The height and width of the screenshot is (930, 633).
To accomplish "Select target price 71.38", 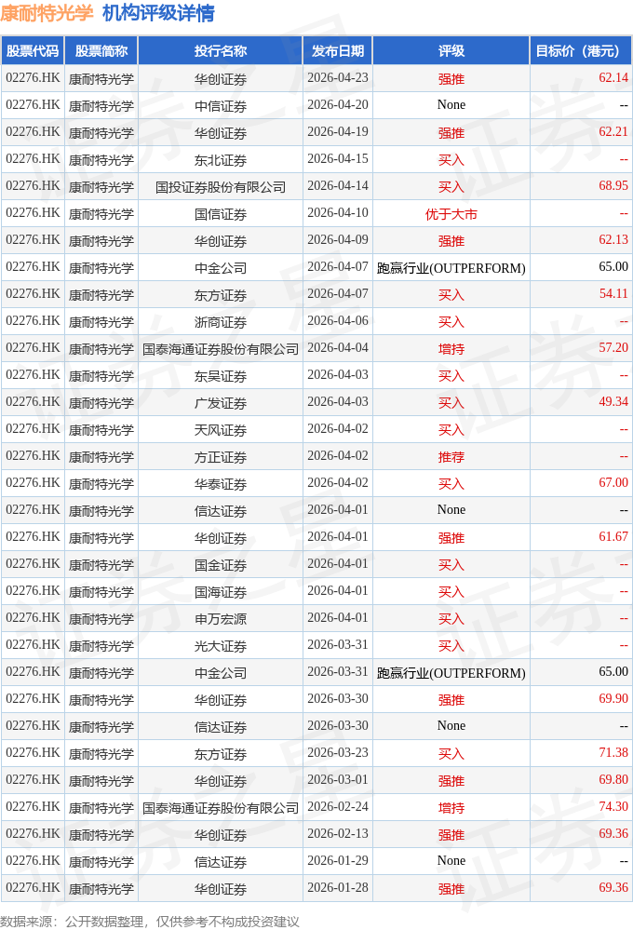I will [613, 753].
